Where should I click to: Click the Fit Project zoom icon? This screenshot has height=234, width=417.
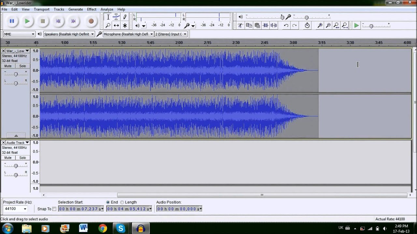tap(345, 25)
